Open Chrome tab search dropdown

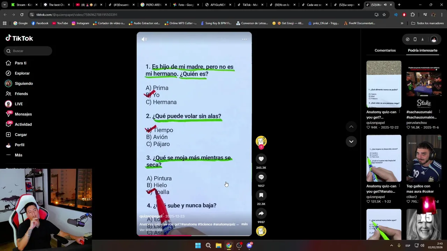click(5, 5)
